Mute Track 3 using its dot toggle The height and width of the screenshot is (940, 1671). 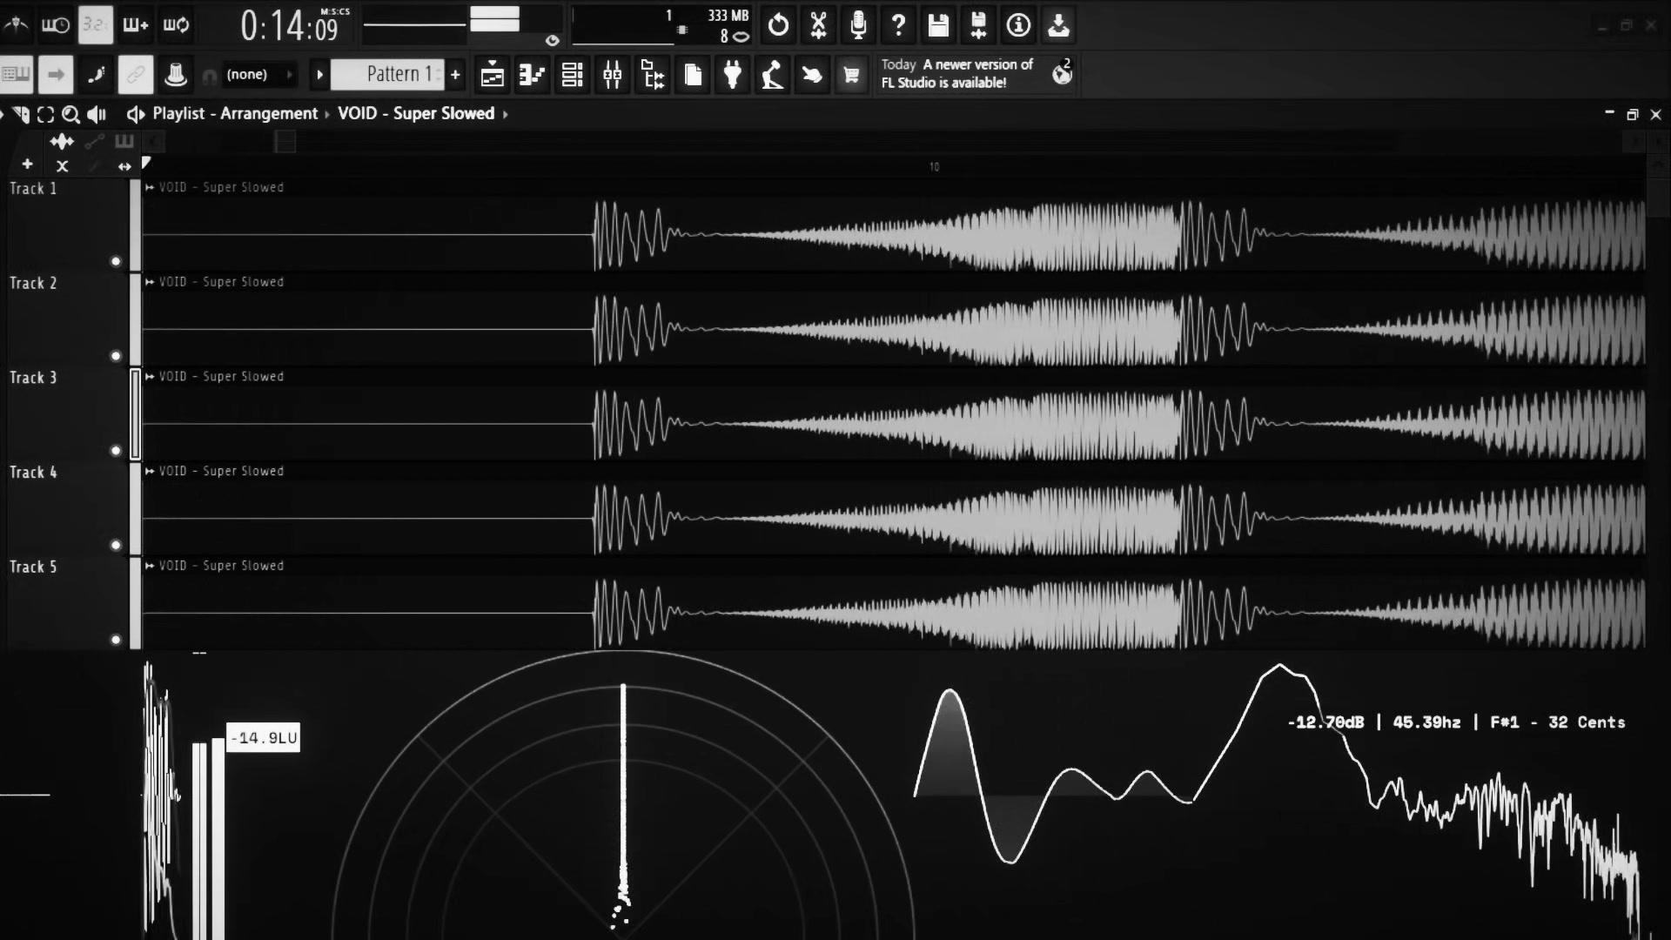(x=116, y=451)
